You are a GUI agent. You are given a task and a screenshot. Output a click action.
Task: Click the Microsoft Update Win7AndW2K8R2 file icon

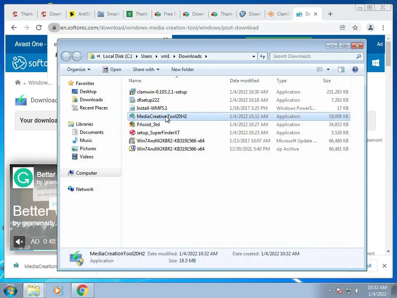pos(132,140)
